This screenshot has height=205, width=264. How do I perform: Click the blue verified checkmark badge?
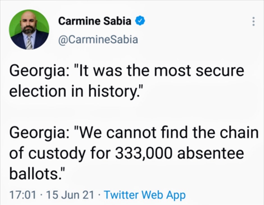(140, 21)
